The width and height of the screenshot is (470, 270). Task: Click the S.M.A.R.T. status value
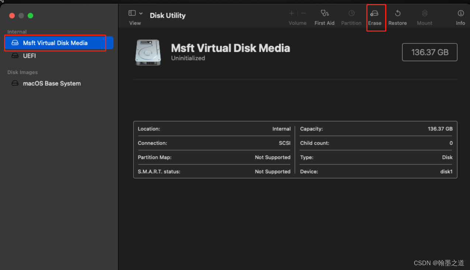tap(273, 172)
